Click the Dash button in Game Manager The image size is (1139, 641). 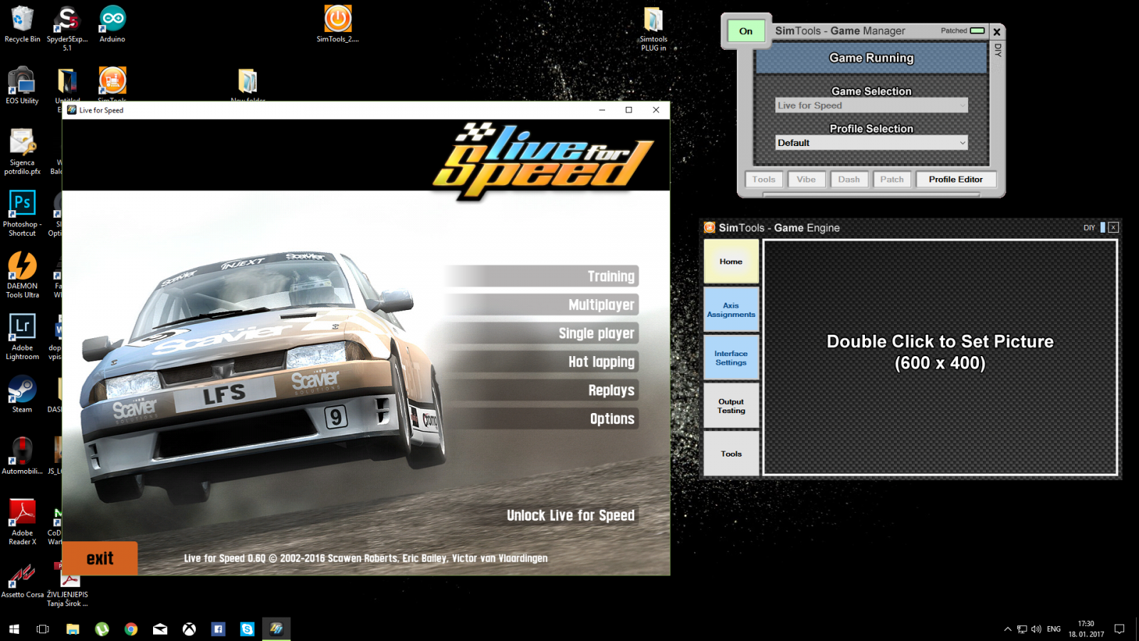(849, 179)
